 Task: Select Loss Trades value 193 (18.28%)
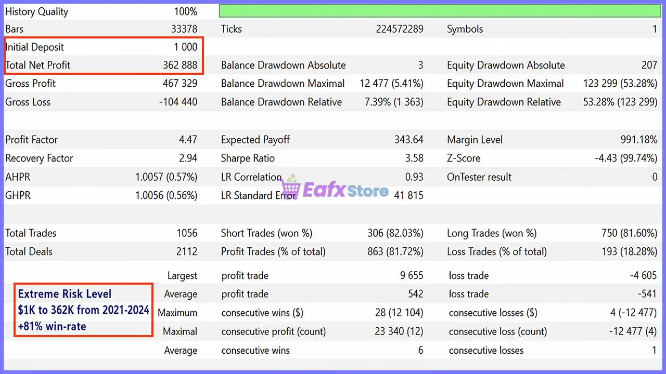click(x=630, y=252)
